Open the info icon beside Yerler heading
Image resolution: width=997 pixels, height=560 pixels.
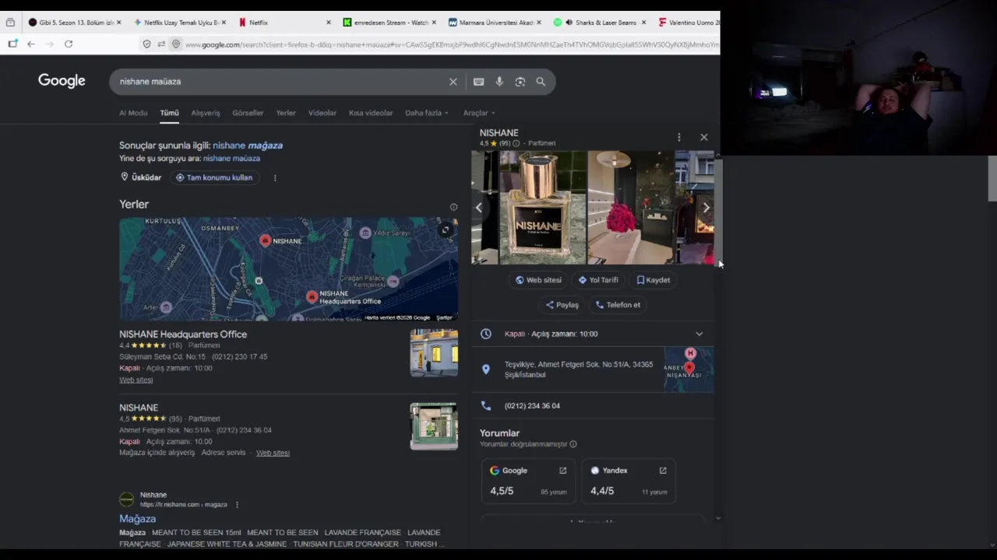(453, 207)
